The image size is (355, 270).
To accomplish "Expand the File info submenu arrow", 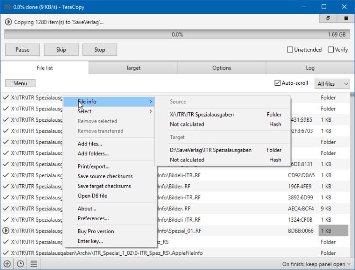I will (151, 101).
